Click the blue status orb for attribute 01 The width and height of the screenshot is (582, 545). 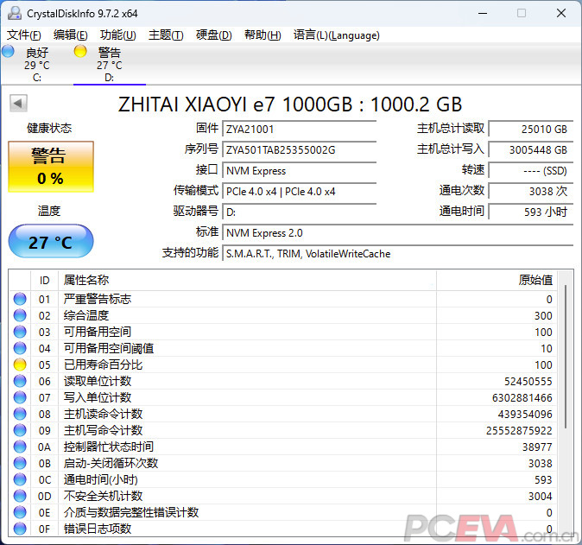pos(20,299)
